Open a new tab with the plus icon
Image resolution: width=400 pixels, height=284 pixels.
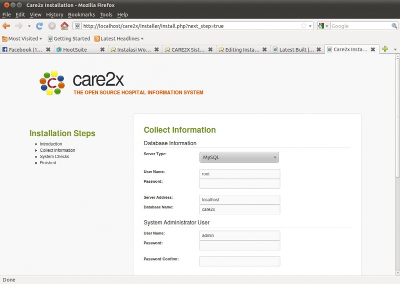pyautogui.click(x=385, y=49)
